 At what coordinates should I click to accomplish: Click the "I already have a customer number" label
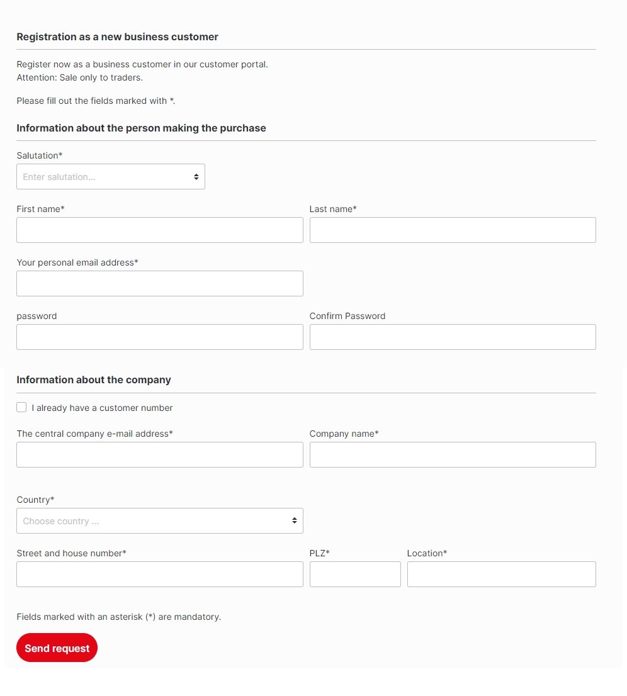102,408
